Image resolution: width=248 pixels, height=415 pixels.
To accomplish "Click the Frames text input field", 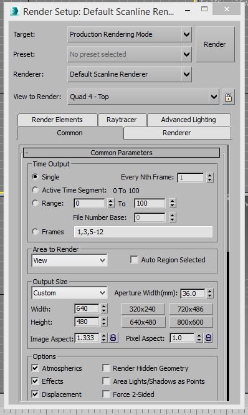I will tap(143, 232).
